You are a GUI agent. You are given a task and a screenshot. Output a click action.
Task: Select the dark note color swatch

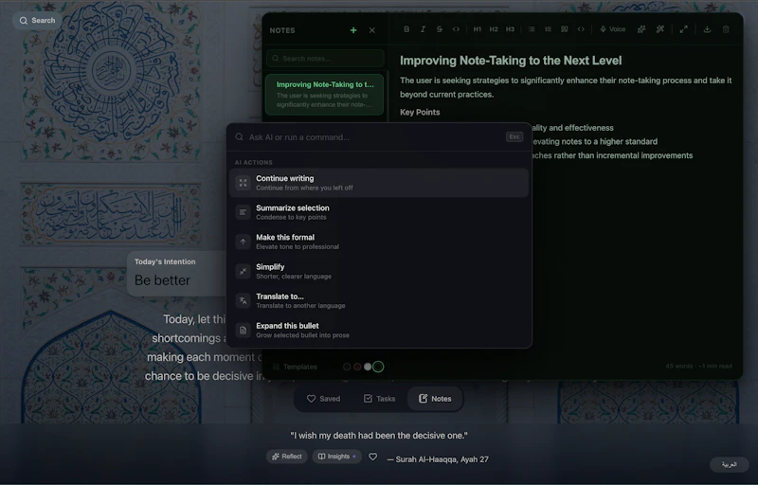point(347,367)
